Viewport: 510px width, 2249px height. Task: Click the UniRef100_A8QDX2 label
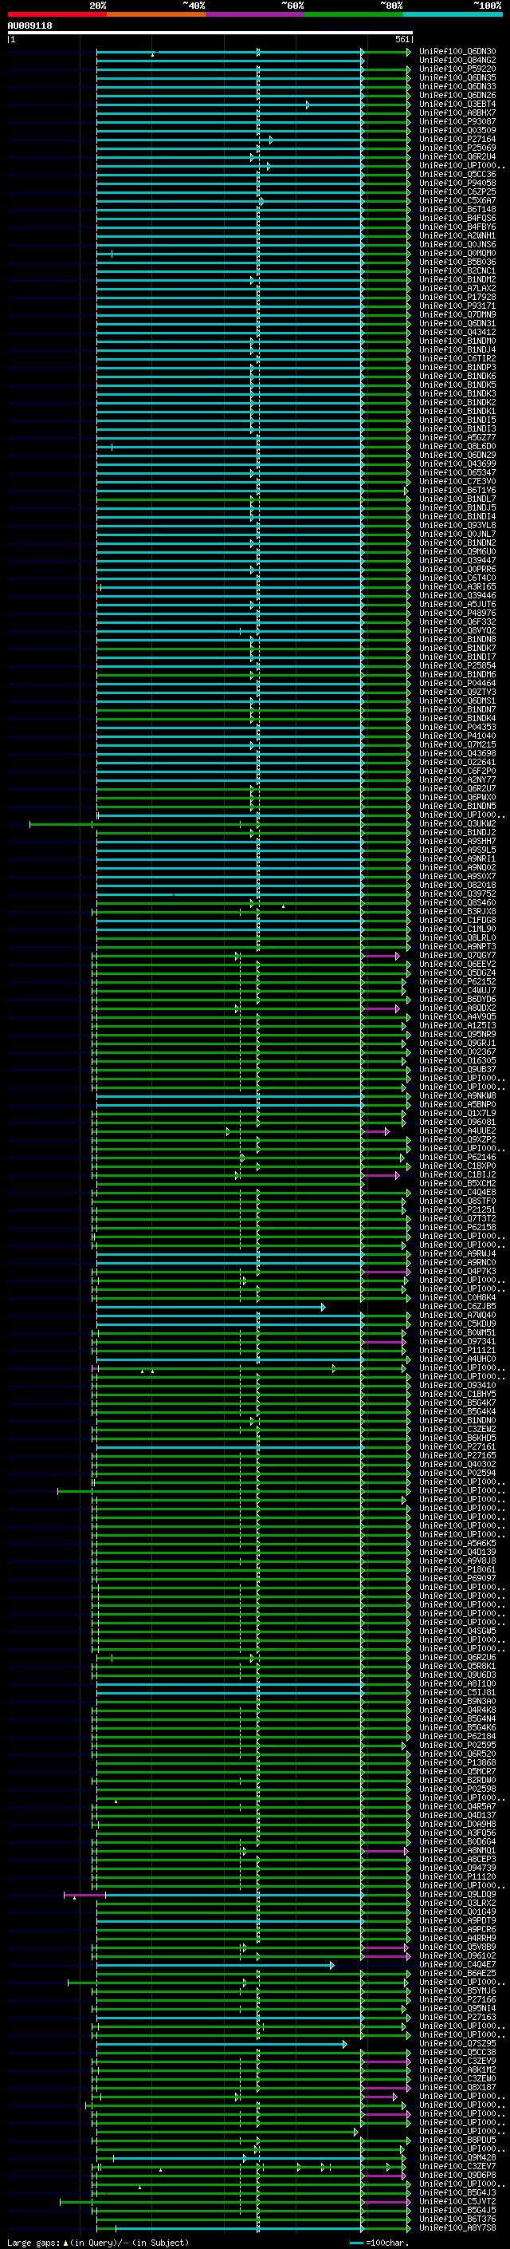[457, 1008]
